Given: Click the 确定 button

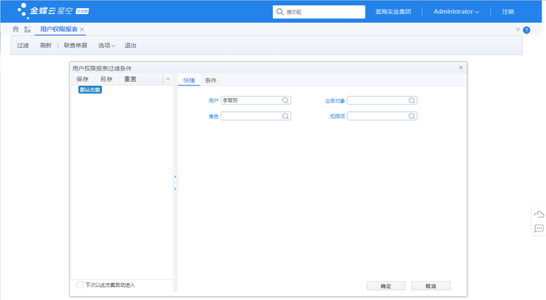Looking at the screenshot, I should coord(386,286).
